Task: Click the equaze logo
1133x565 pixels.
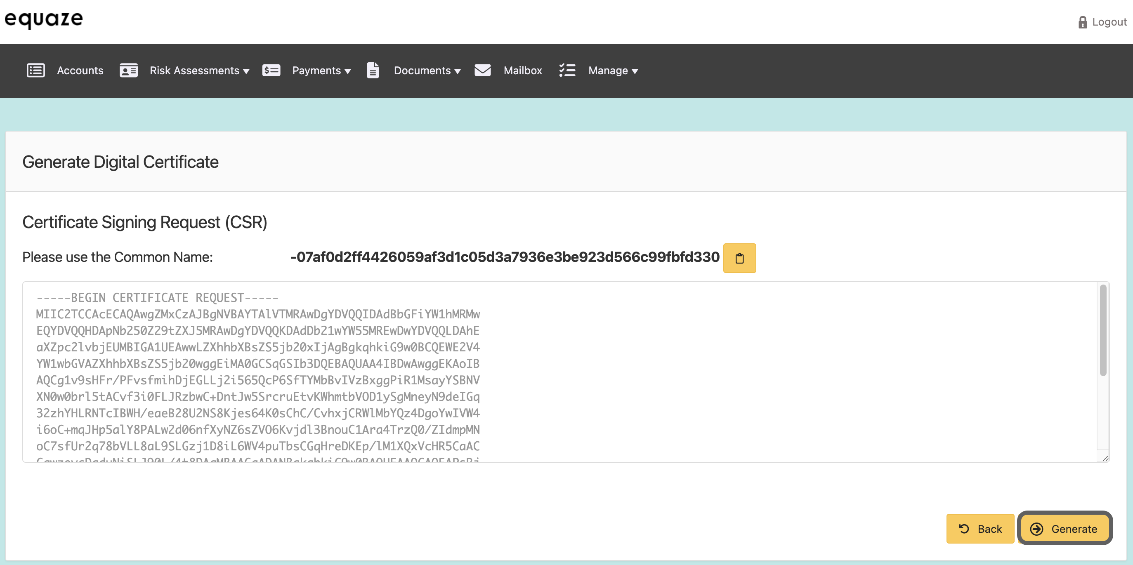Action: (44, 19)
